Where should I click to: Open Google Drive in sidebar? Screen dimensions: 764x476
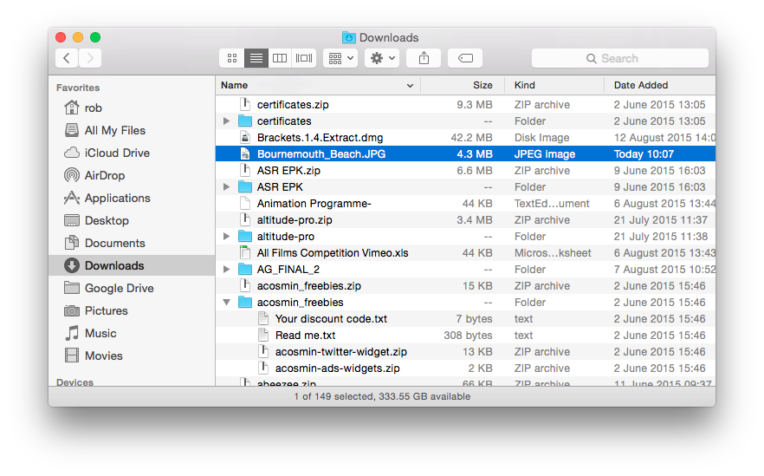coord(132,288)
